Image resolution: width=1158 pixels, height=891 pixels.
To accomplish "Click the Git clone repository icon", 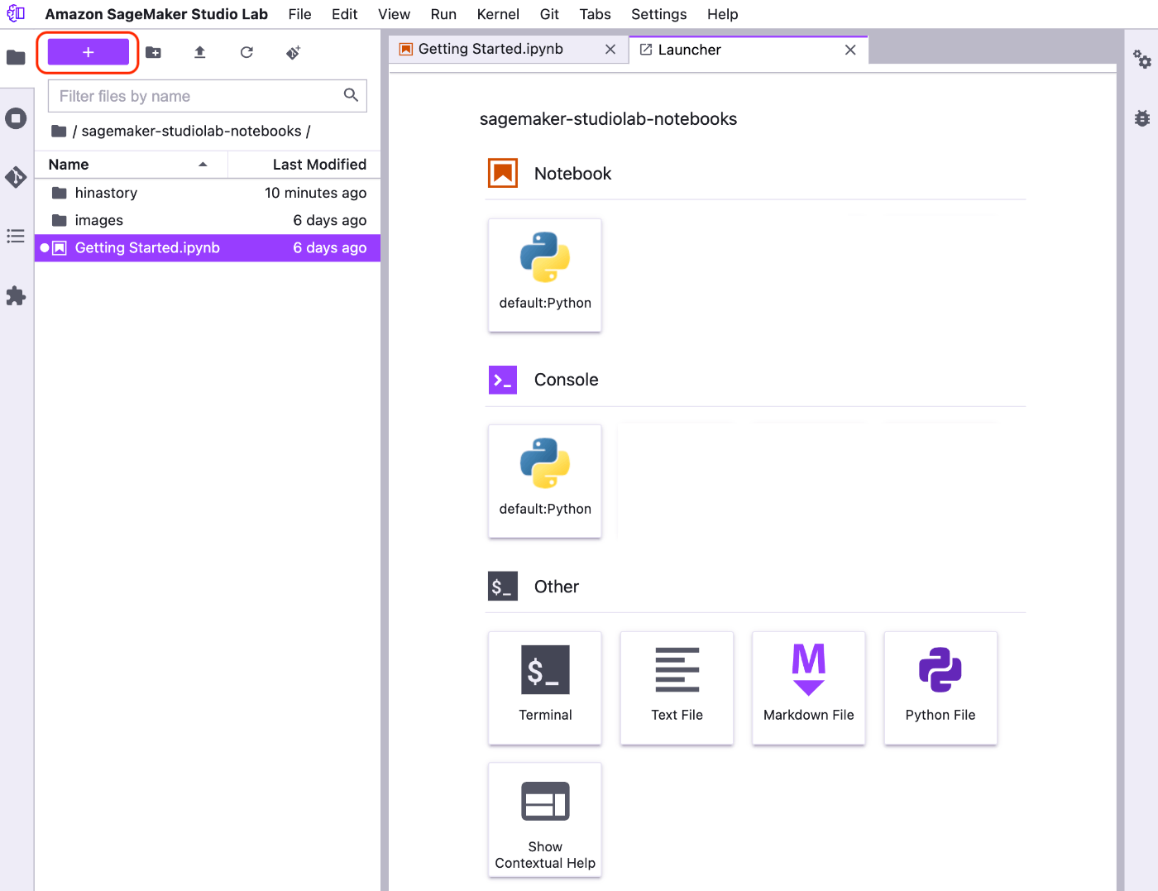I will [293, 52].
